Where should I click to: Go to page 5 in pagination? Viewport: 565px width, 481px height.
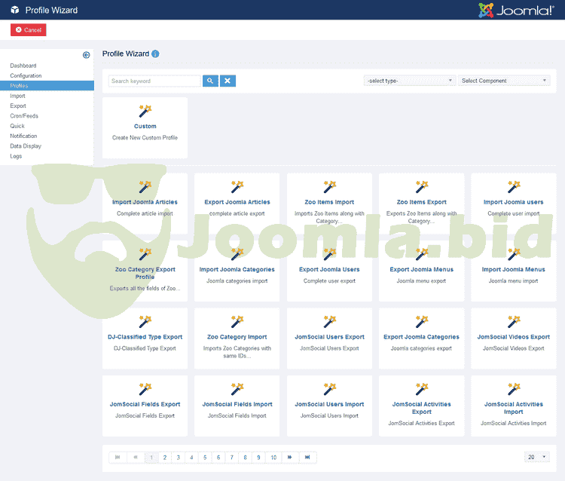point(205,457)
